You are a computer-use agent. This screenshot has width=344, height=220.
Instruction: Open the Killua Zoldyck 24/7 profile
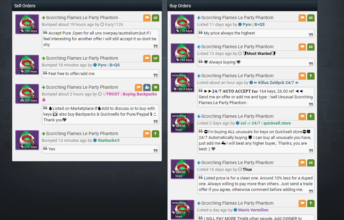pos(276,83)
